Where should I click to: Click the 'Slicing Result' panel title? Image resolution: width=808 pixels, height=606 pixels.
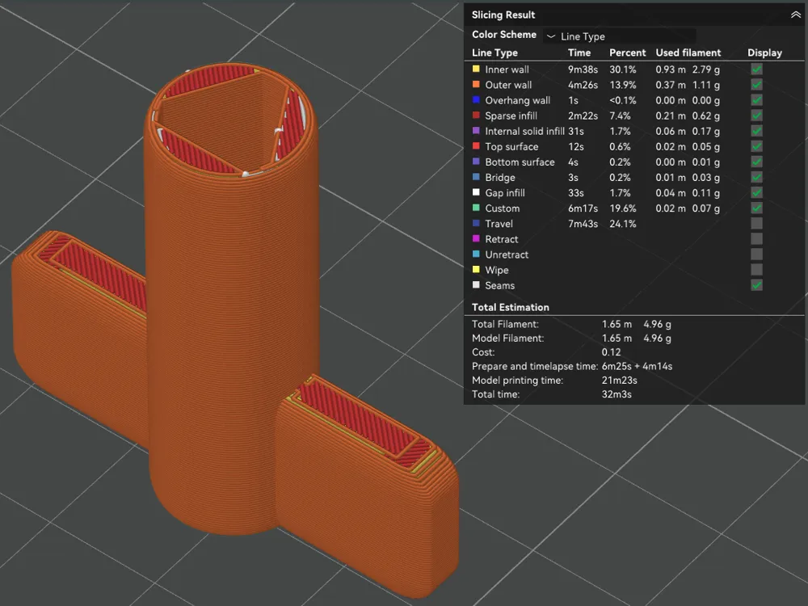click(x=503, y=15)
